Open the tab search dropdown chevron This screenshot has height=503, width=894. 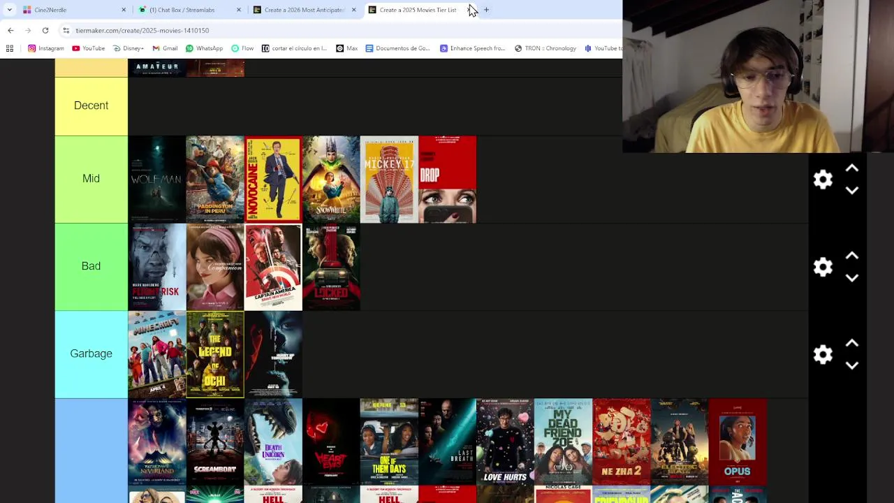click(9, 10)
